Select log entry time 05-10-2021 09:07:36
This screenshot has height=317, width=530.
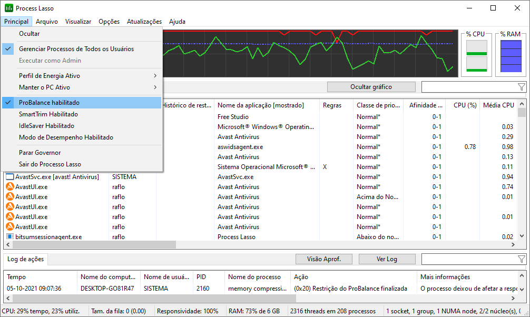click(34, 289)
